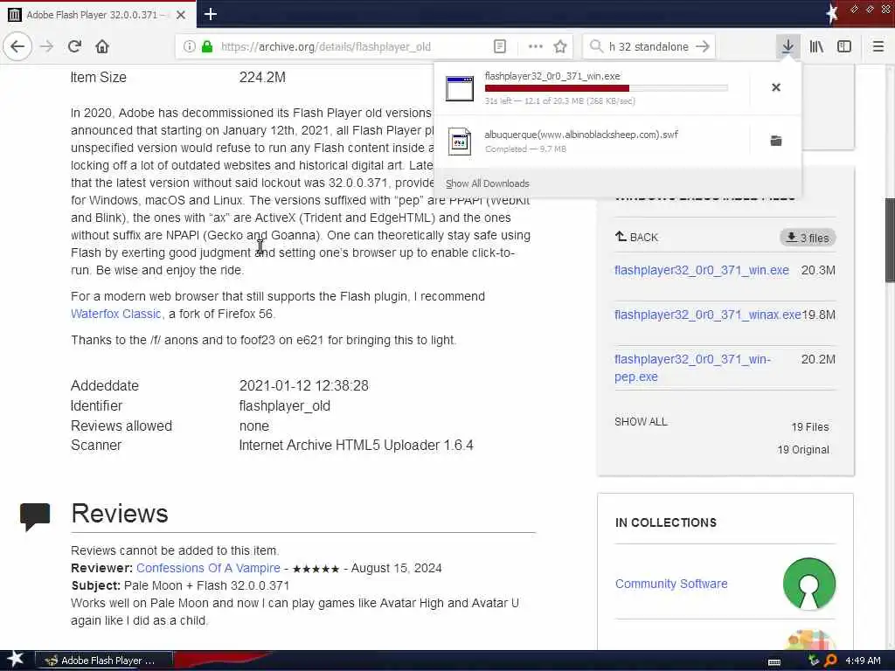Click the Reviews speech bubble icon
Image resolution: width=895 pixels, height=671 pixels.
coord(35,515)
